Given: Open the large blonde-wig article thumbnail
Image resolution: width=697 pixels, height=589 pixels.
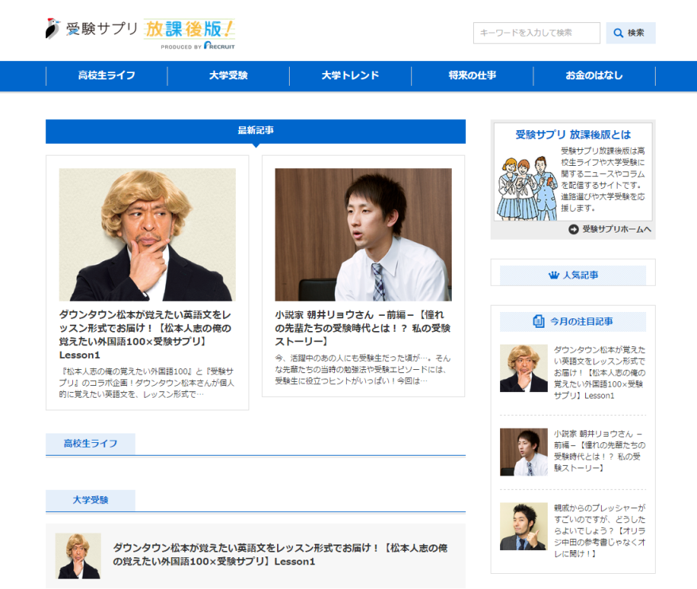Looking at the screenshot, I should point(147,234).
